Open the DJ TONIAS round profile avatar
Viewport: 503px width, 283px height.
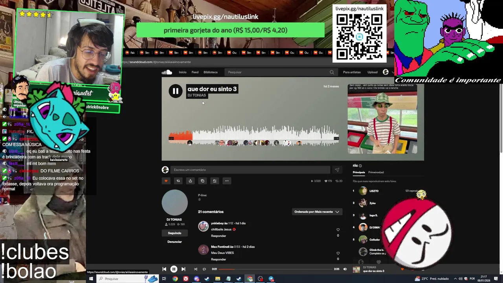(174, 202)
